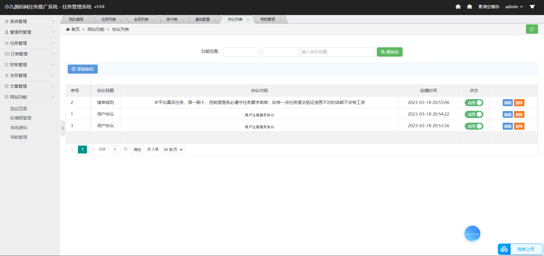Image resolution: width=544 pixels, height=256 pixels.
Task: Click 首页 breadcrumb link
Action: [75, 29]
